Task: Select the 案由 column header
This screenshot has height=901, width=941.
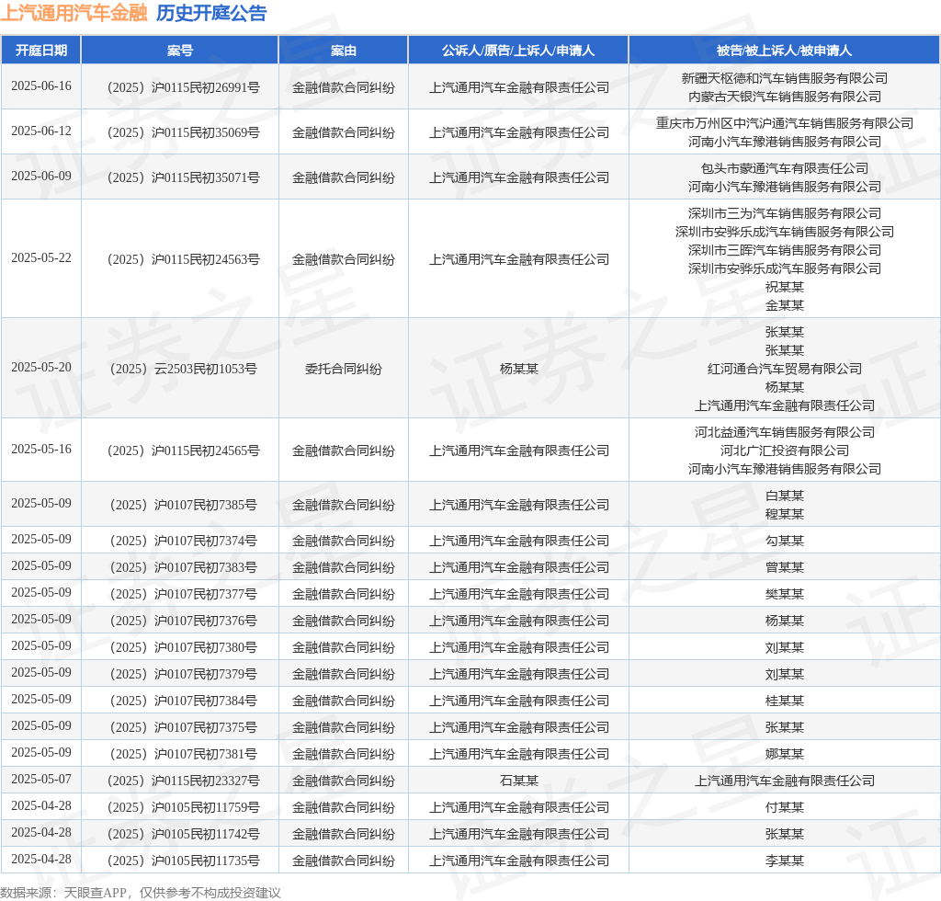Action: click(x=344, y=51)
